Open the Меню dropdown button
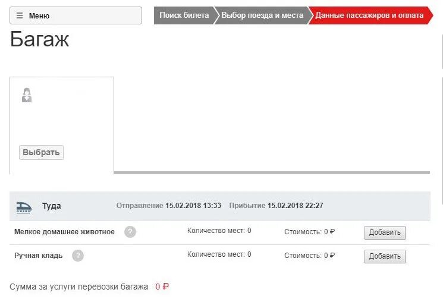This screenshot has width=443, height=302. (x=76, y=15)
